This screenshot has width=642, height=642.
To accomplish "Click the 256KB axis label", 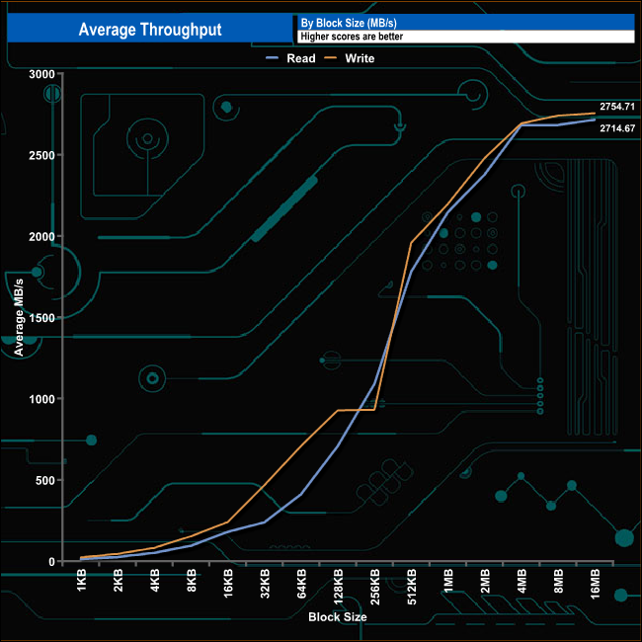I will click(375, 587).
